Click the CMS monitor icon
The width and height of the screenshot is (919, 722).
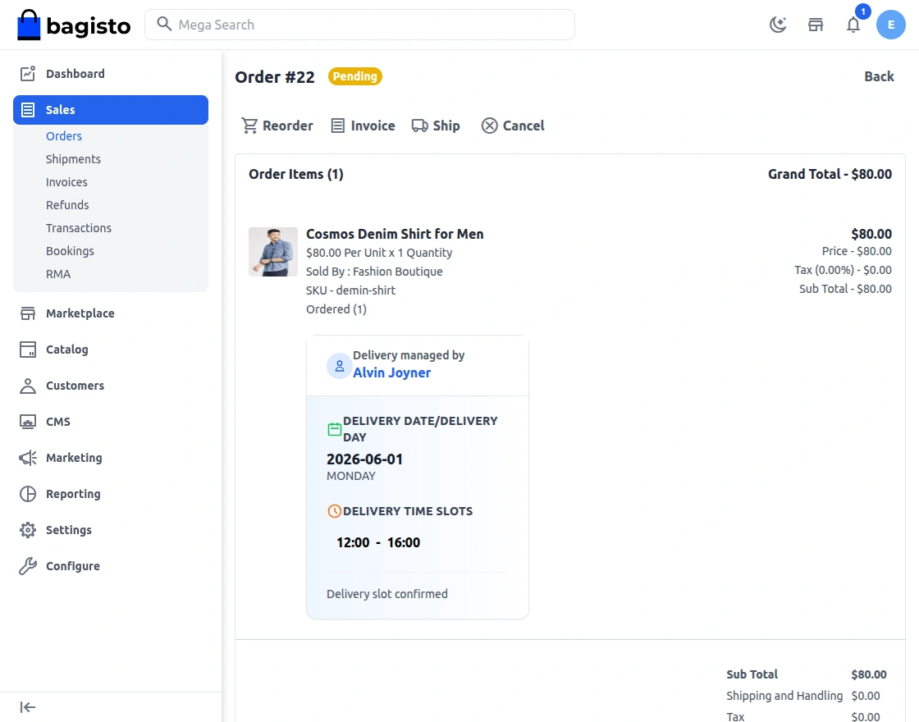pyautogui.click(x=28, y=422)
